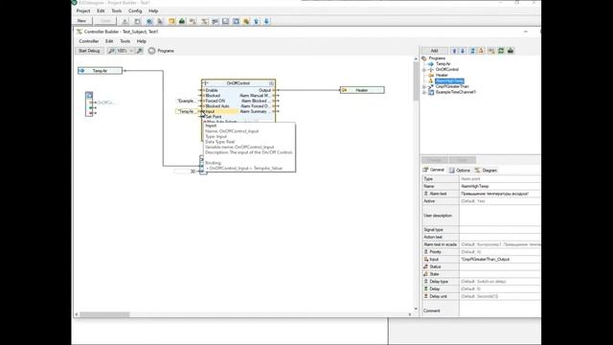
Task: Open the Controller menu
Action: (x=89, y=41)
